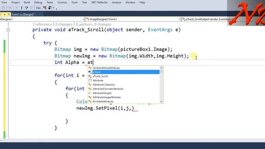The height and width of the screenshot is (149, 265).
Task: Click the Step Out debug icon
Action: coord(31,8)
